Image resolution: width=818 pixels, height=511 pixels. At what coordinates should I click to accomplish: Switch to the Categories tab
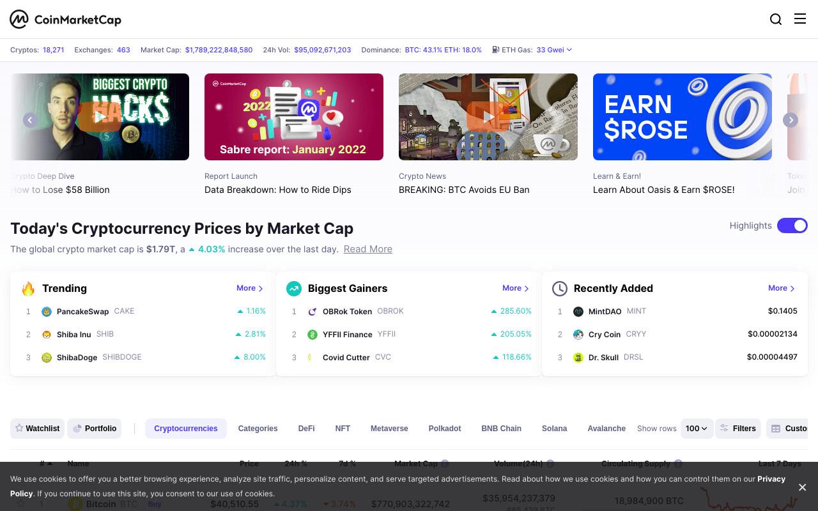(258, 429)
